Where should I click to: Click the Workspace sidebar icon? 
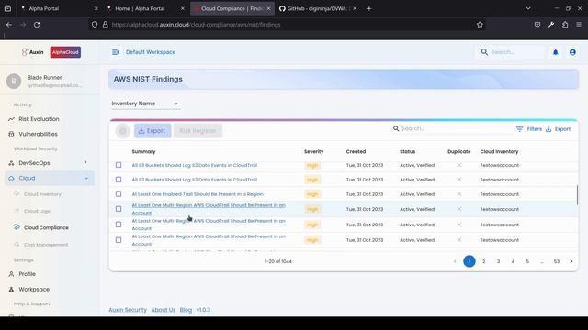coord(11,290)
